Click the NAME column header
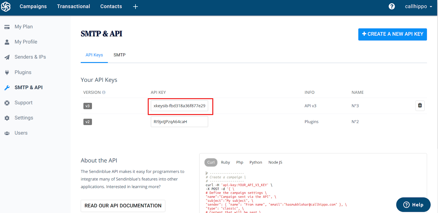 358,92
